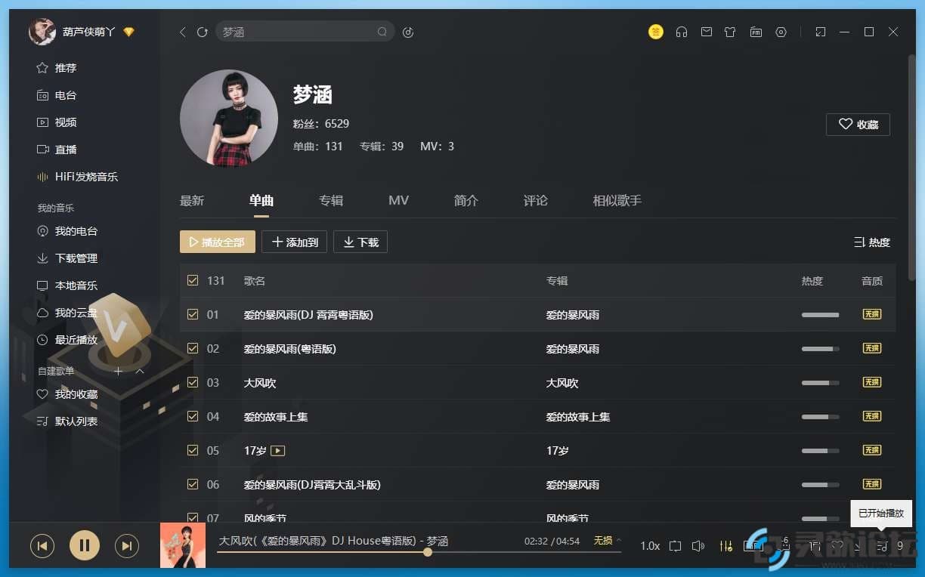Uncheck the checkbox for song 05 17岁
Viewport: 925px width, 577px height.
(x=193, y=450)
